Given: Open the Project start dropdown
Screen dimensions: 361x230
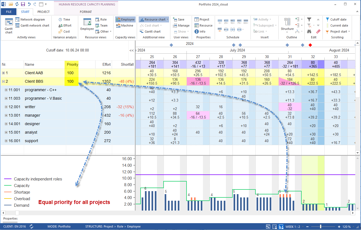Looking at the screenshot, I should pyautogui.click(x=338, y=31).
